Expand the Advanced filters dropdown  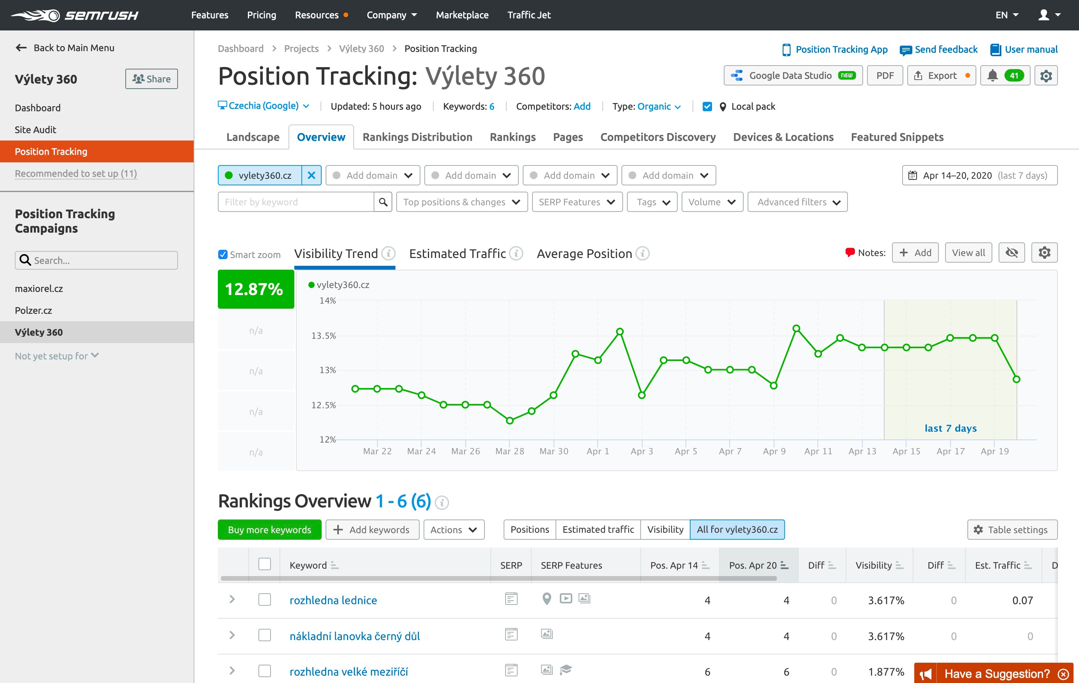[797, 202]
